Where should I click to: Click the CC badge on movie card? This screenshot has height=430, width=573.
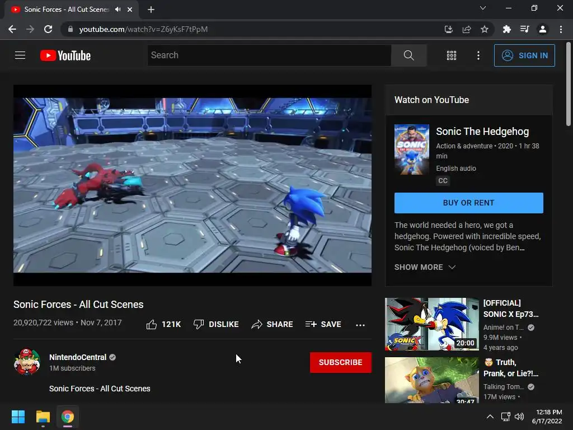(x=443, y=181)
